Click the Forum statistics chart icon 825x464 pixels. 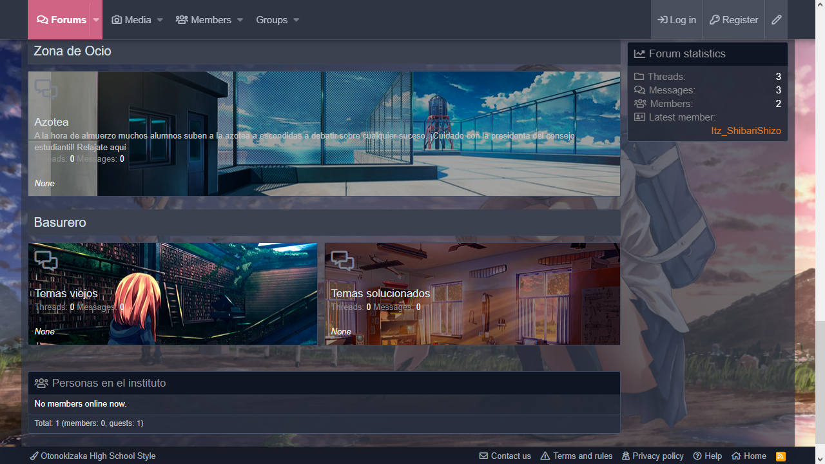(x=639, y=54)
